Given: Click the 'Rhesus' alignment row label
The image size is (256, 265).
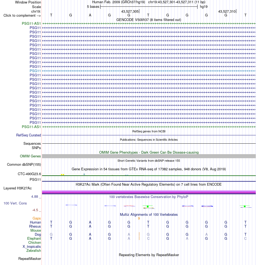Looking at the screenshot, I should click(35, 227).
